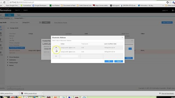Screen dimensions: 175x98
Task: Click the bottom sidebar view icon
Action: coord(1,53)
